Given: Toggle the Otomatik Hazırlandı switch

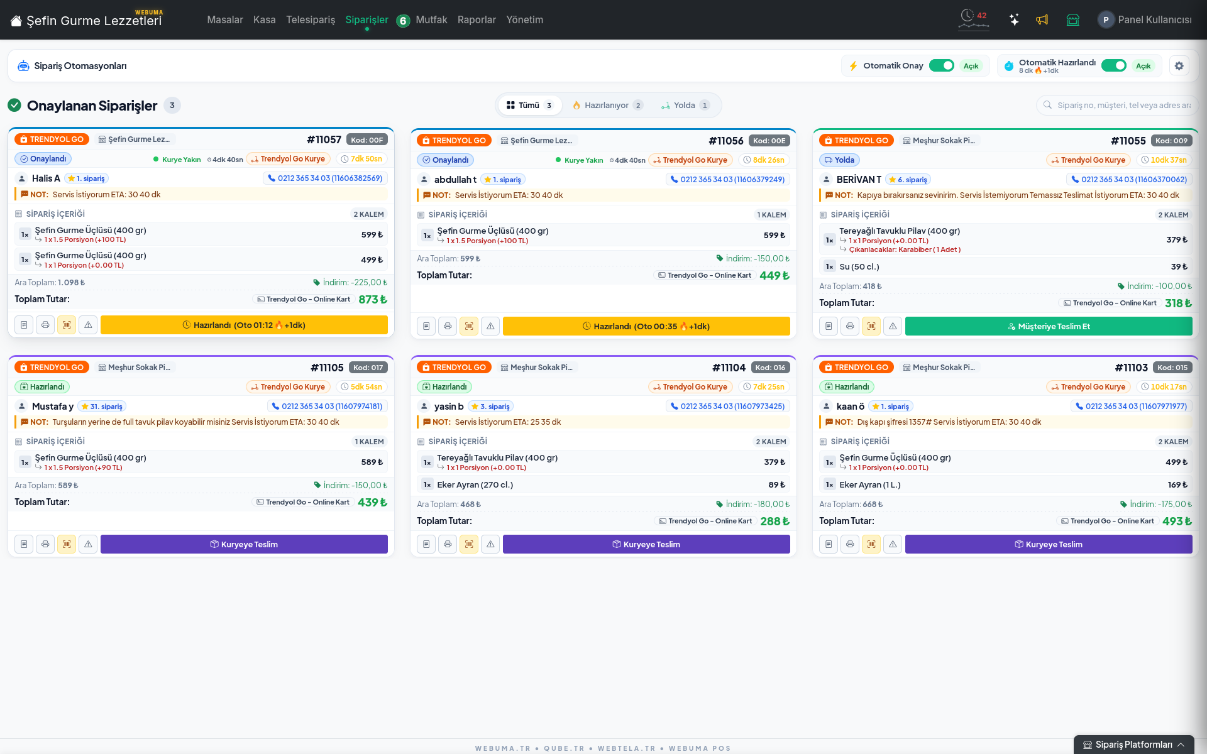Looking at the screenshot, I should 1114,66.
